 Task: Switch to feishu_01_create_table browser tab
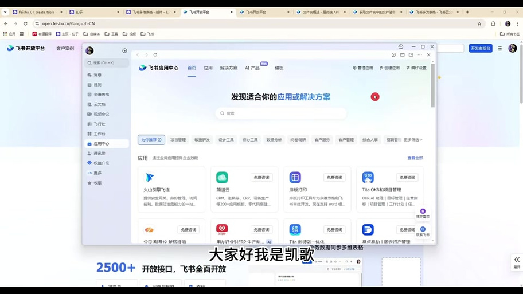[x=37, y=12]
